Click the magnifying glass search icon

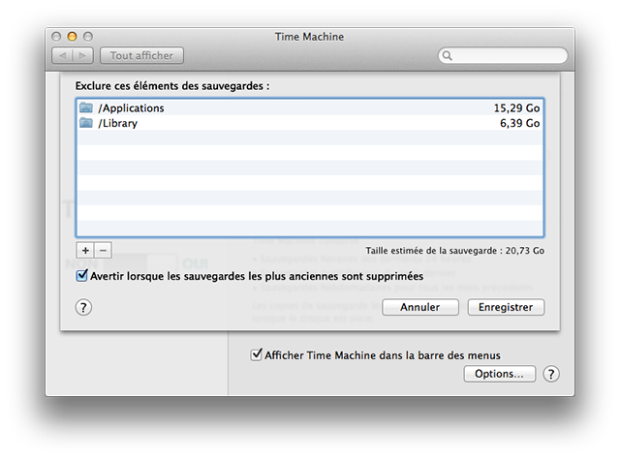click(x=449, y=56)
